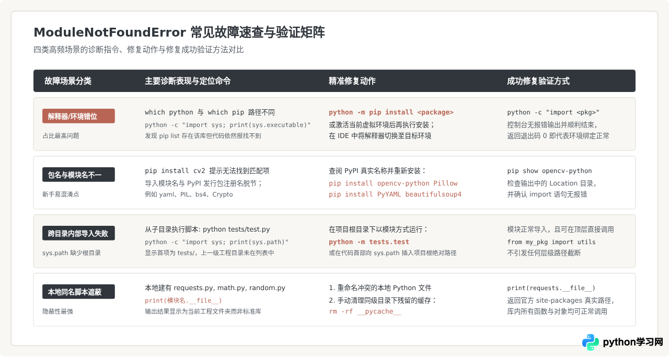The image size is (669, 357).
Task: Click 'python -m pip install <package>' command
Action: coord(391,112)
